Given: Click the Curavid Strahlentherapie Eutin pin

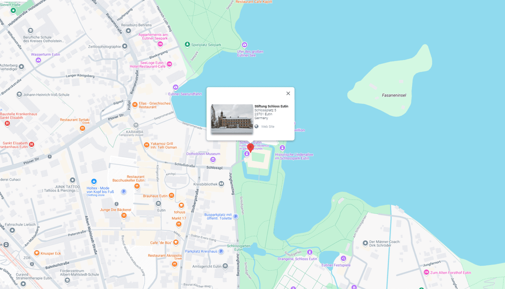Looking at the screenshot, I should tap(23, 284).
